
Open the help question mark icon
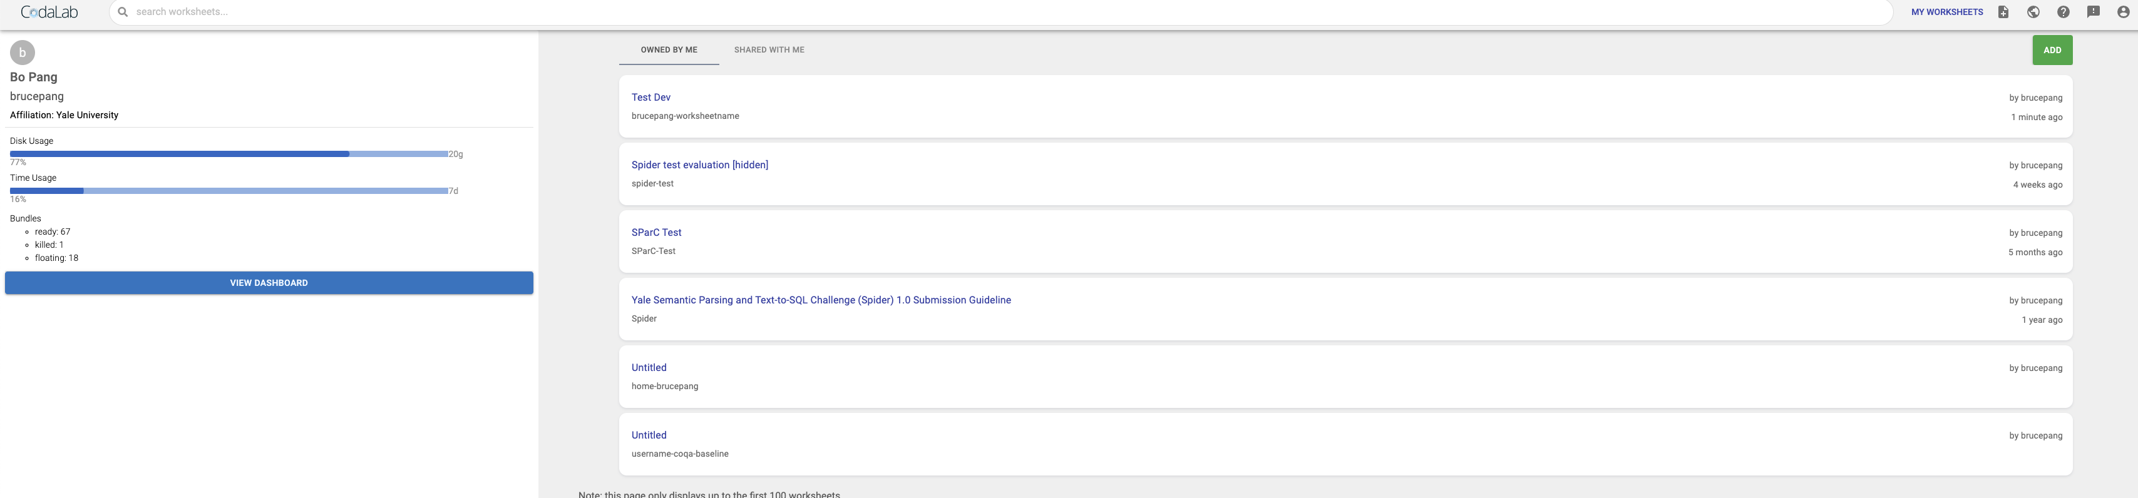point(2063,12)
